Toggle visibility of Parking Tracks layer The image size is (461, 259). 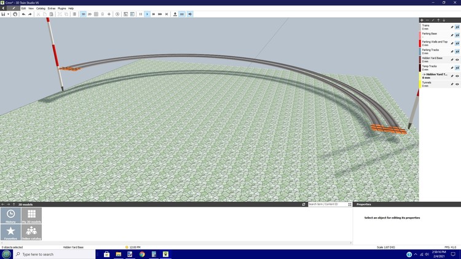[x=457, y=52]
